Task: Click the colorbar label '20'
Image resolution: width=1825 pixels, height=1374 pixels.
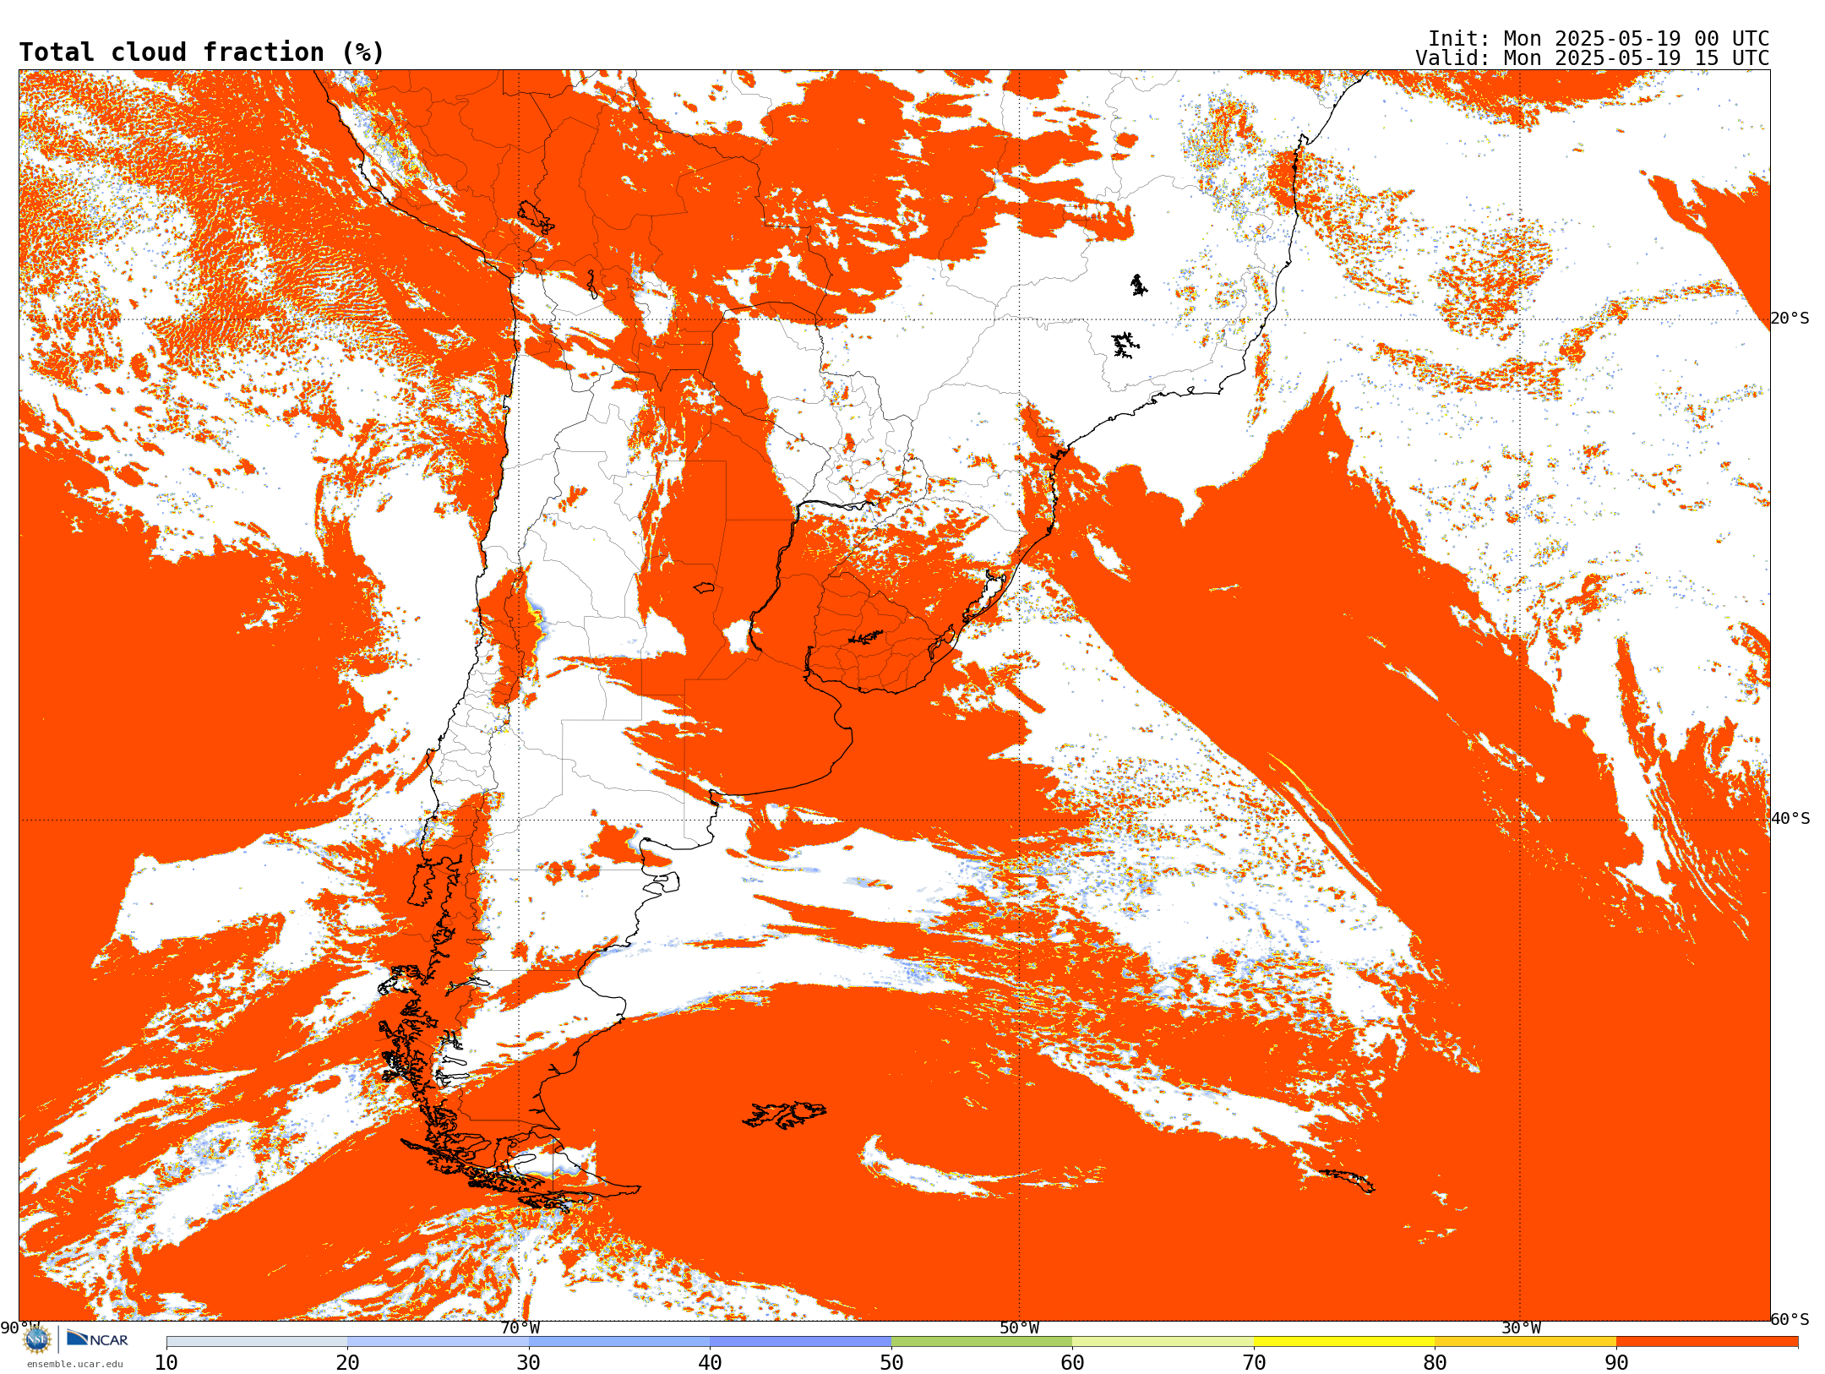Action: point(347,1363)
